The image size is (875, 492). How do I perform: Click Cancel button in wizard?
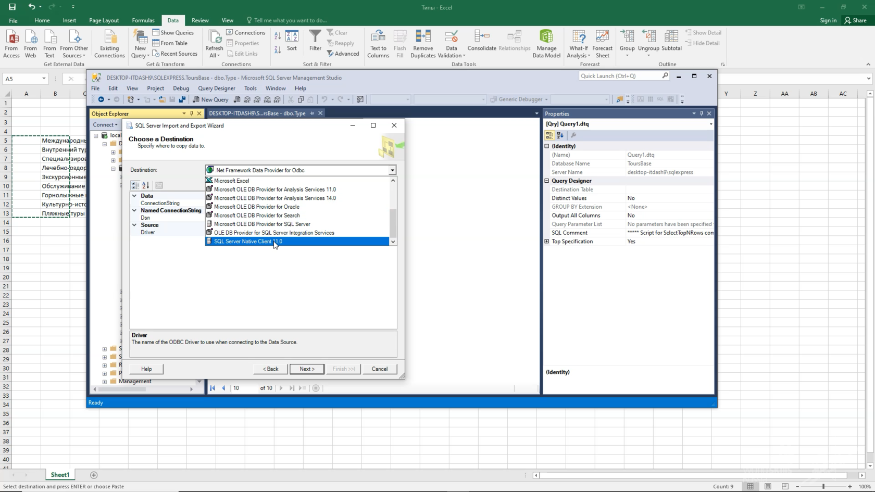(380, 369)
